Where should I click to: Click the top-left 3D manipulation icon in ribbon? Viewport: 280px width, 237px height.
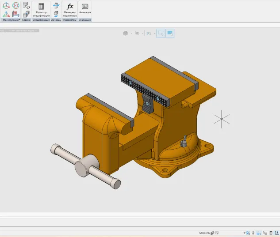pyautogui.click(x=6, y=5)
